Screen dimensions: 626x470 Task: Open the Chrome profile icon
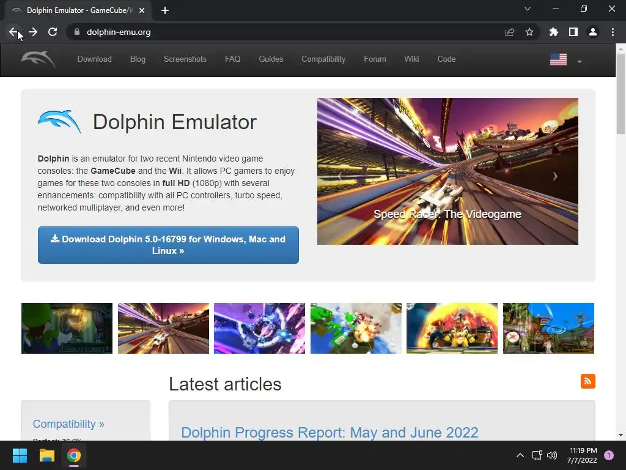point(593,32)
